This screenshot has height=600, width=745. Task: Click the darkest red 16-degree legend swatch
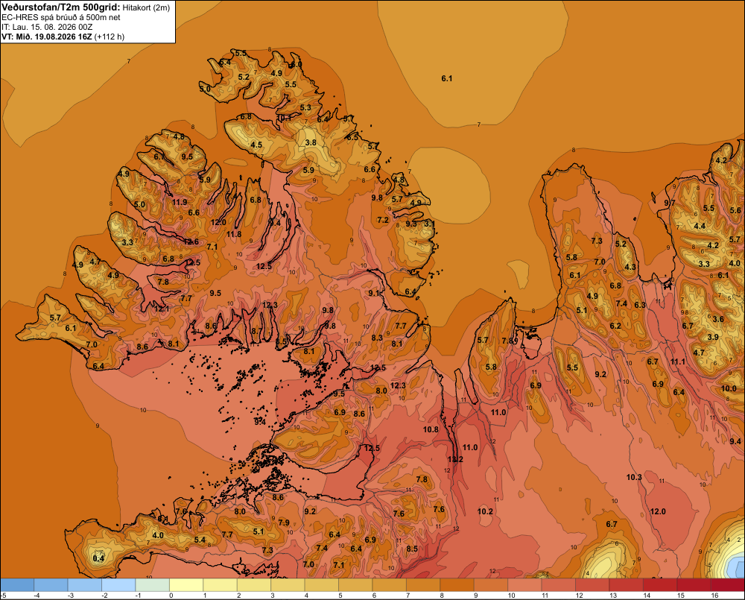coord(727,584)
